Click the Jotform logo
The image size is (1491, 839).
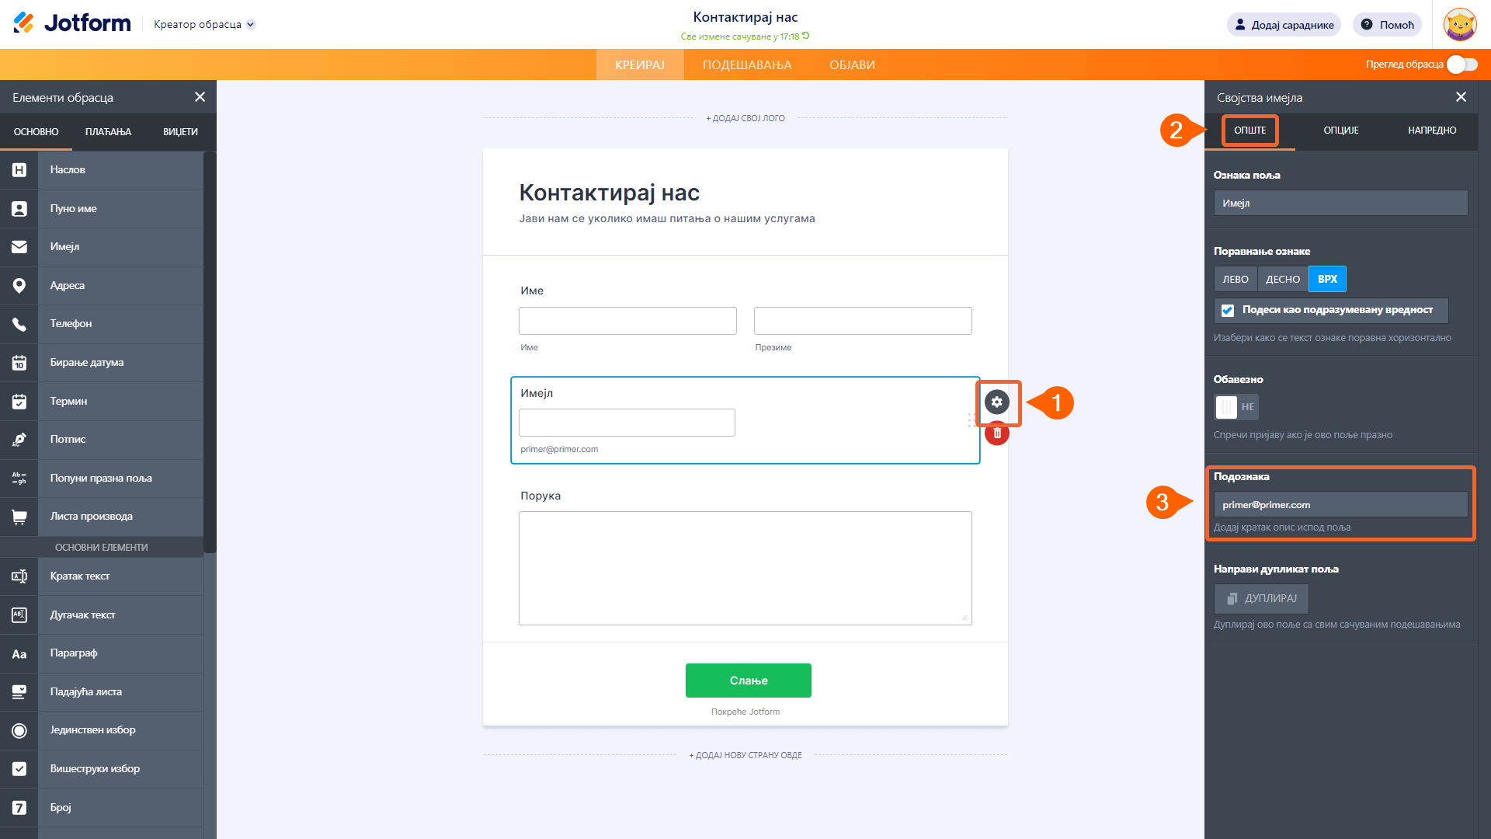[72, 23]
